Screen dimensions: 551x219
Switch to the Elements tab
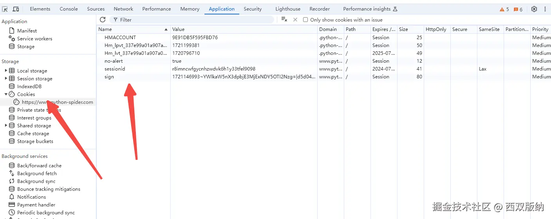tap(40, 9)
